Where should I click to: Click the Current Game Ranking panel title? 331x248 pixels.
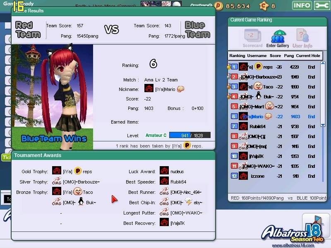tap(251, 20)
